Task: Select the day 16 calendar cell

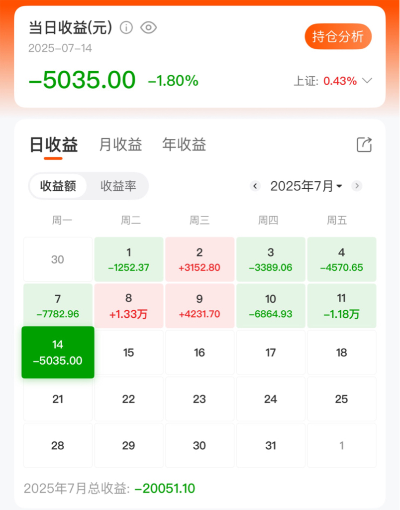Action: tap(200, 352)
